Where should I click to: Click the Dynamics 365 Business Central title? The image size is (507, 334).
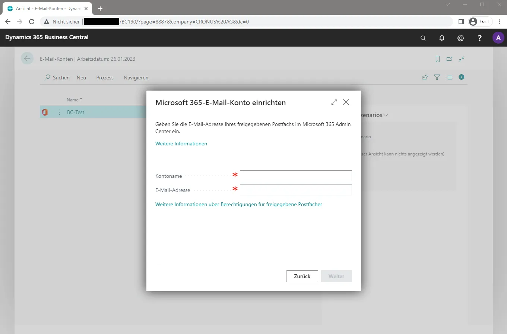pos(47,37)
